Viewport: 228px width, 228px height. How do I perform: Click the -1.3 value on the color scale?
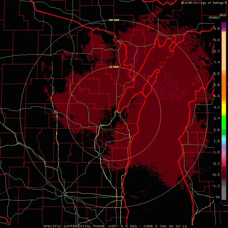click(216, 186)
